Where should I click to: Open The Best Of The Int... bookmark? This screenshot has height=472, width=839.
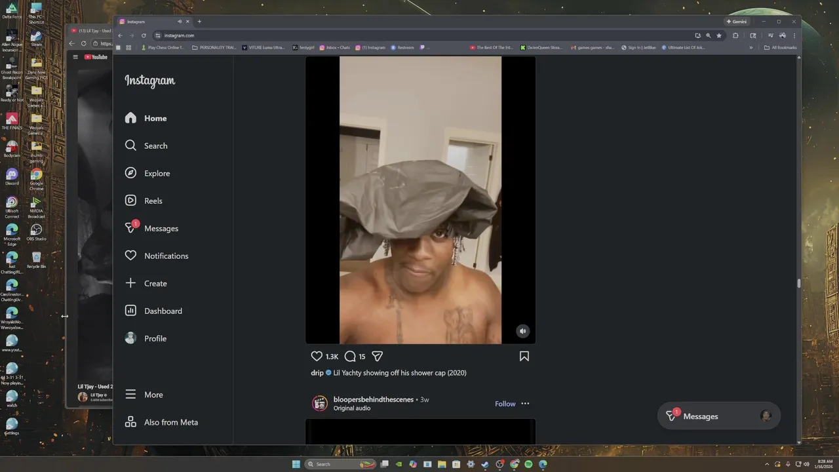492,47
